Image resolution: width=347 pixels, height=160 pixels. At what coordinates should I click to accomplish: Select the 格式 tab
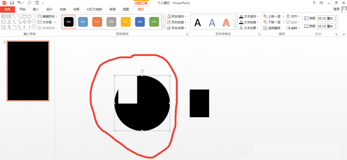click(141, 9)
